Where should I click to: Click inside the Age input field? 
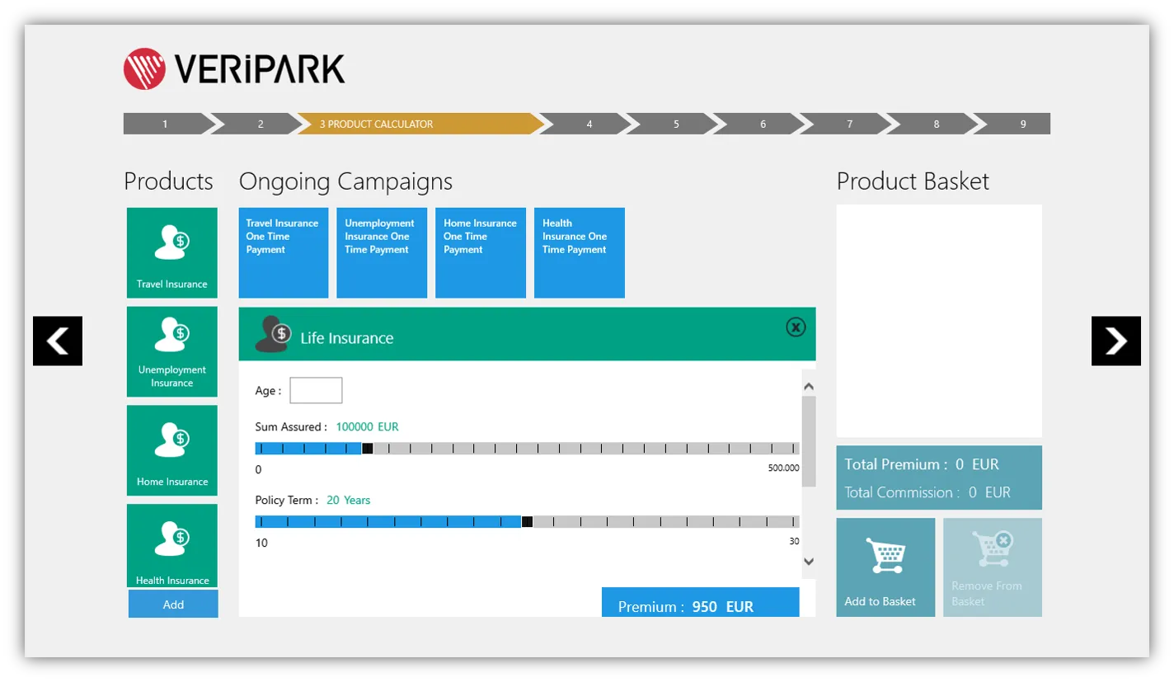[x=316, y=390]
